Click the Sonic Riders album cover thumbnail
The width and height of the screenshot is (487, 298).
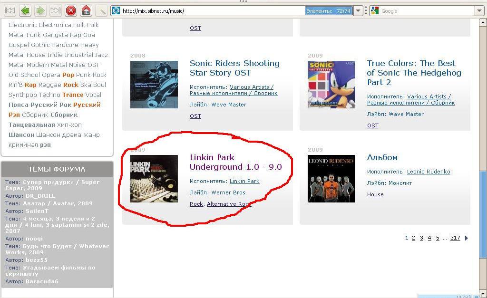click(154, 85)
